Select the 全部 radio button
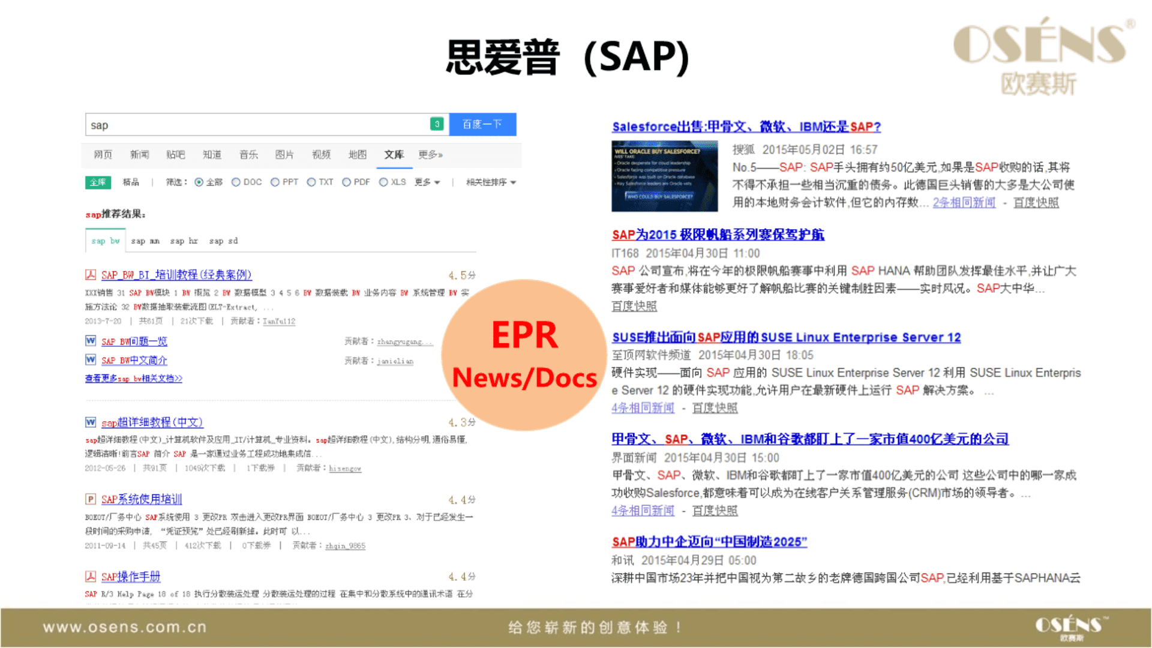 [x=199, y=182]
